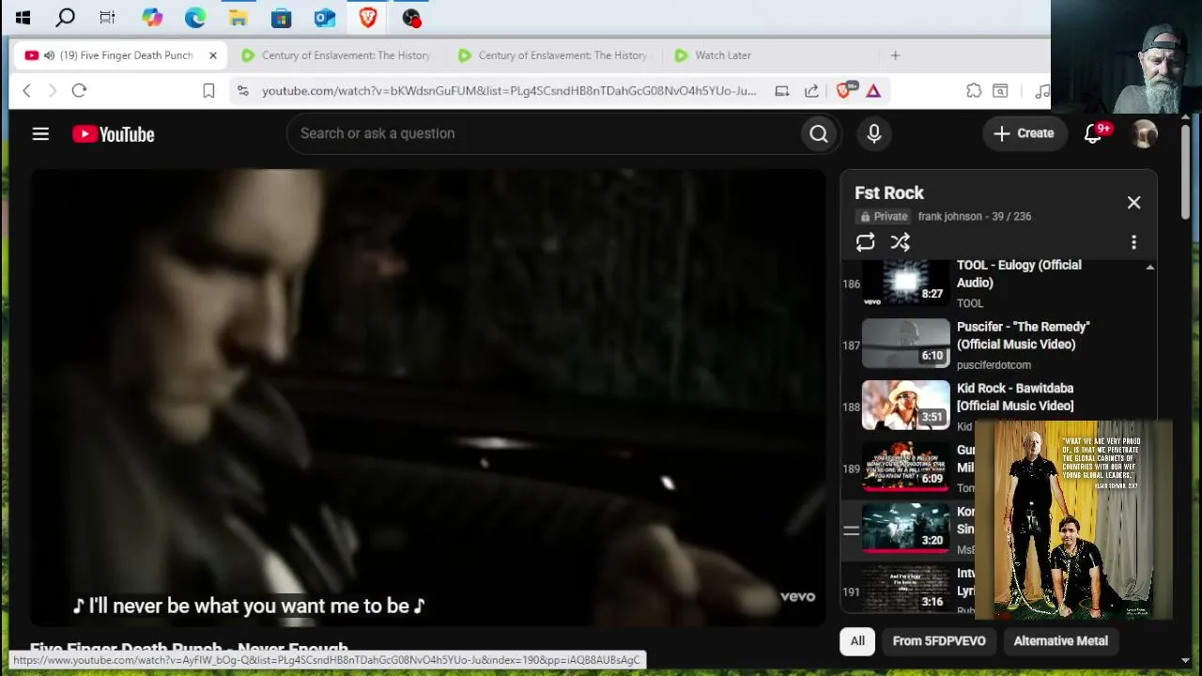Open the Brave Rewards triangle icon
Image resolution: width=1202 pixels, height=676 pixels.
[x=873, y=90]
